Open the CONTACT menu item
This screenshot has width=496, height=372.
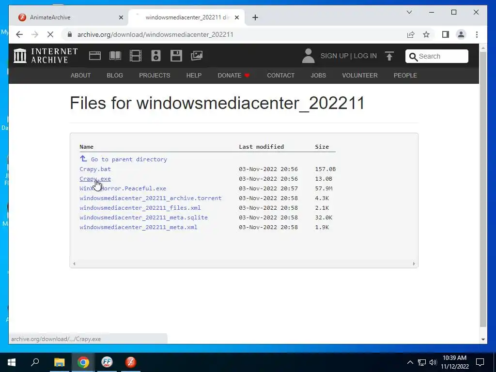pyautogui.click(x=280, y=75)
